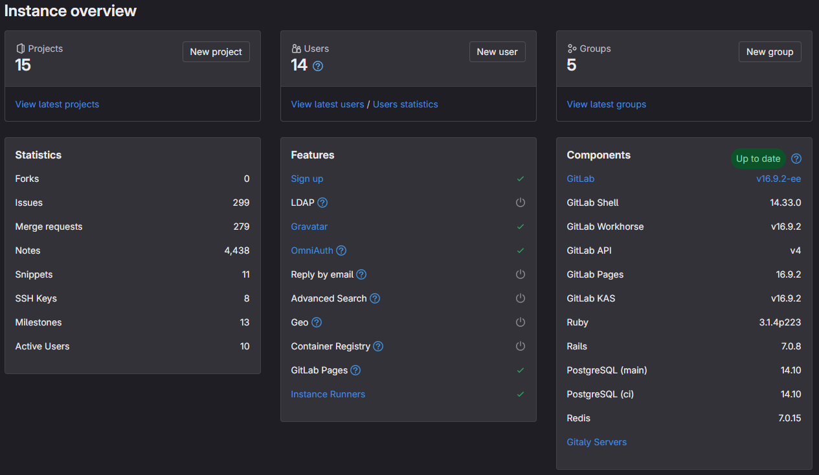
Task: Open the Container Registry help icon
Action: tap(378, 346)
